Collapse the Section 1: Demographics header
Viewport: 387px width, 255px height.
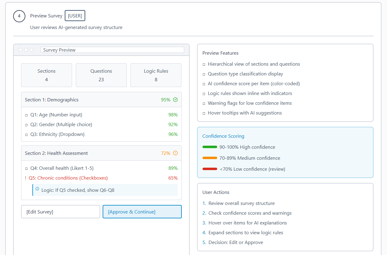pos(101,100)
